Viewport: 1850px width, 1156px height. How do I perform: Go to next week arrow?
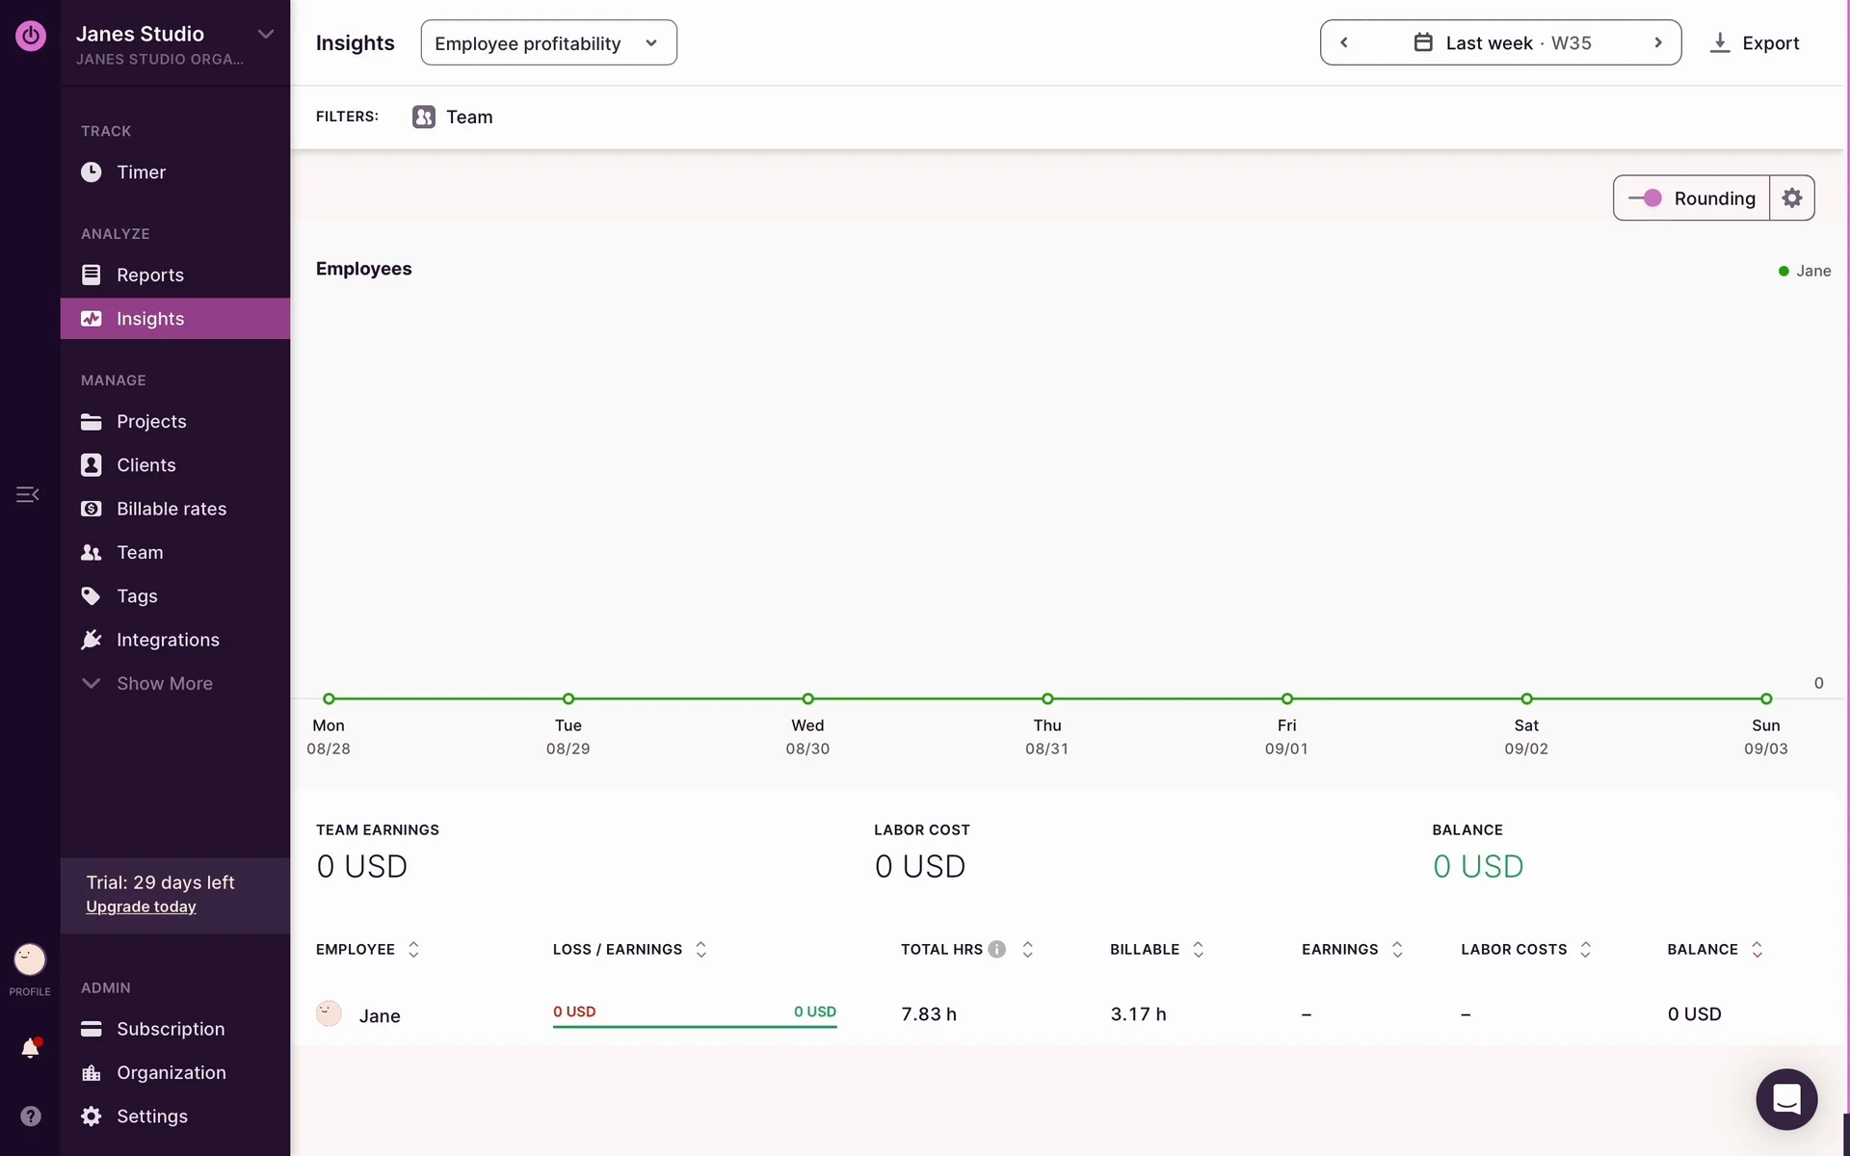1658,42
